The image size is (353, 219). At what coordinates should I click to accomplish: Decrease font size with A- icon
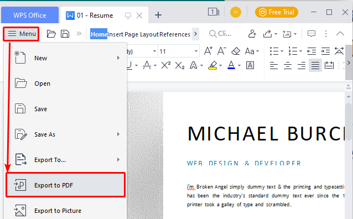pos(222,51)
